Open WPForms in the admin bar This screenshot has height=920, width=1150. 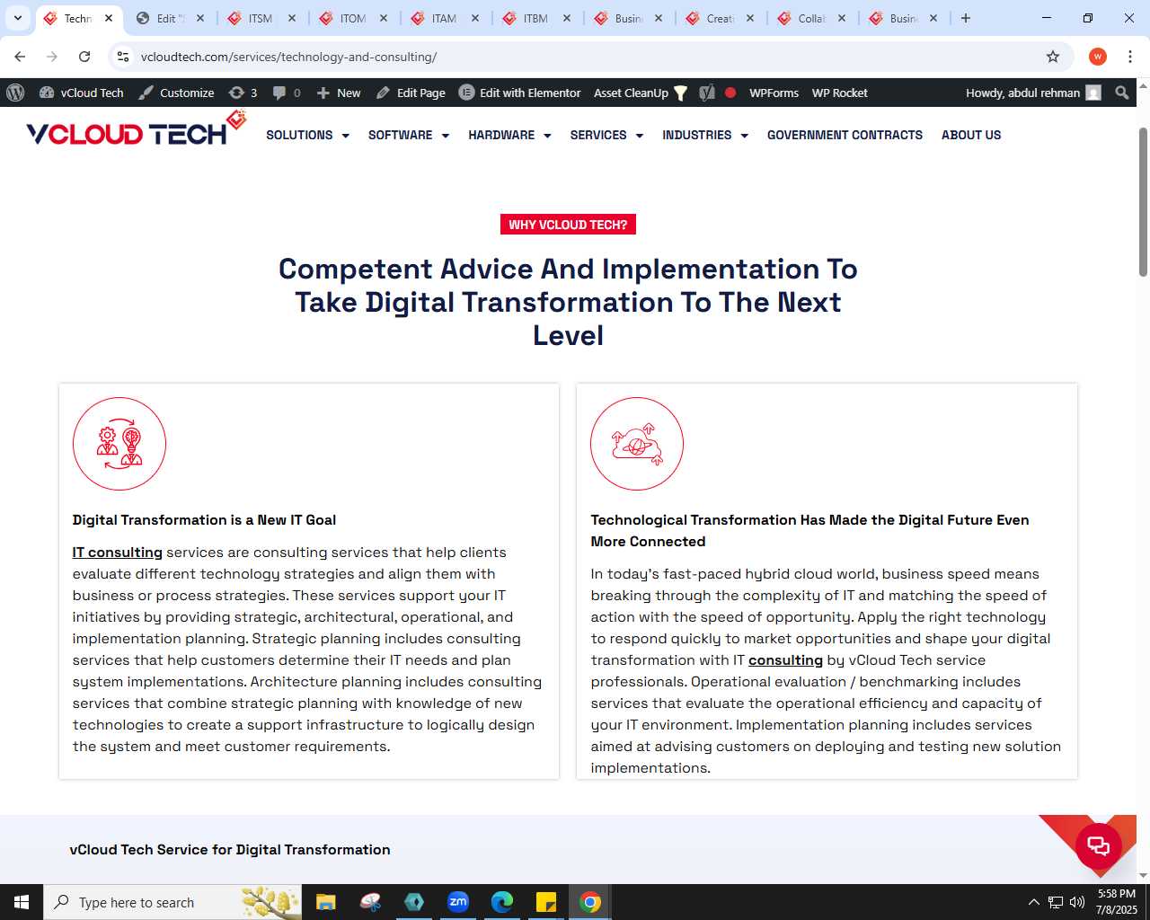click(x=774, y=93)
